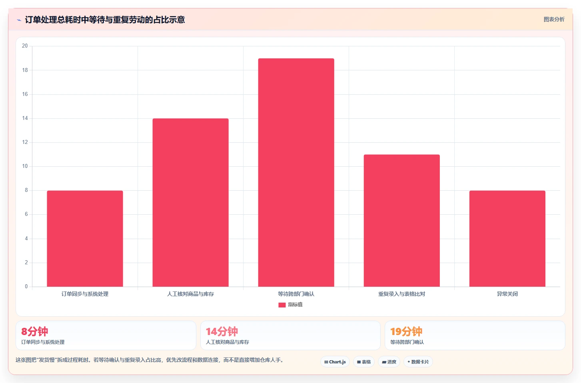Toggle the 指标值 legend label
This screenshot has width=581, height=383.
(295, 305)
